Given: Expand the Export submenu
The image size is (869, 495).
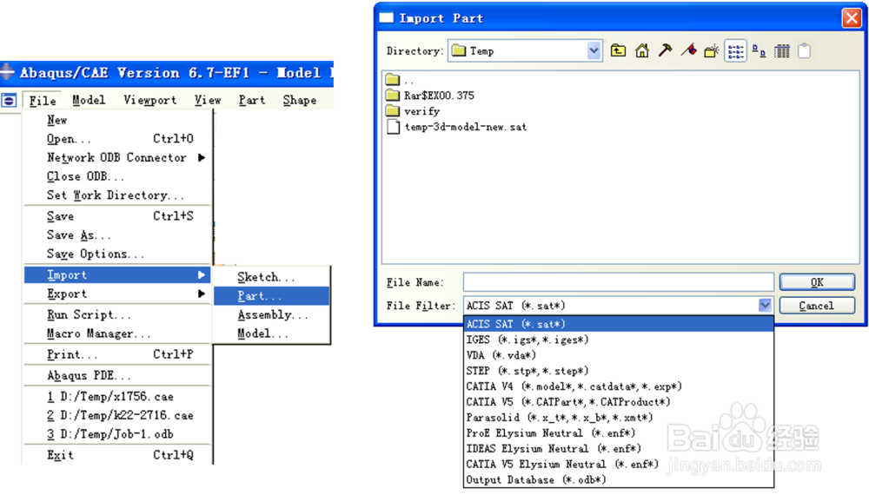Looking at the screenshot, I should coord(117,294).
